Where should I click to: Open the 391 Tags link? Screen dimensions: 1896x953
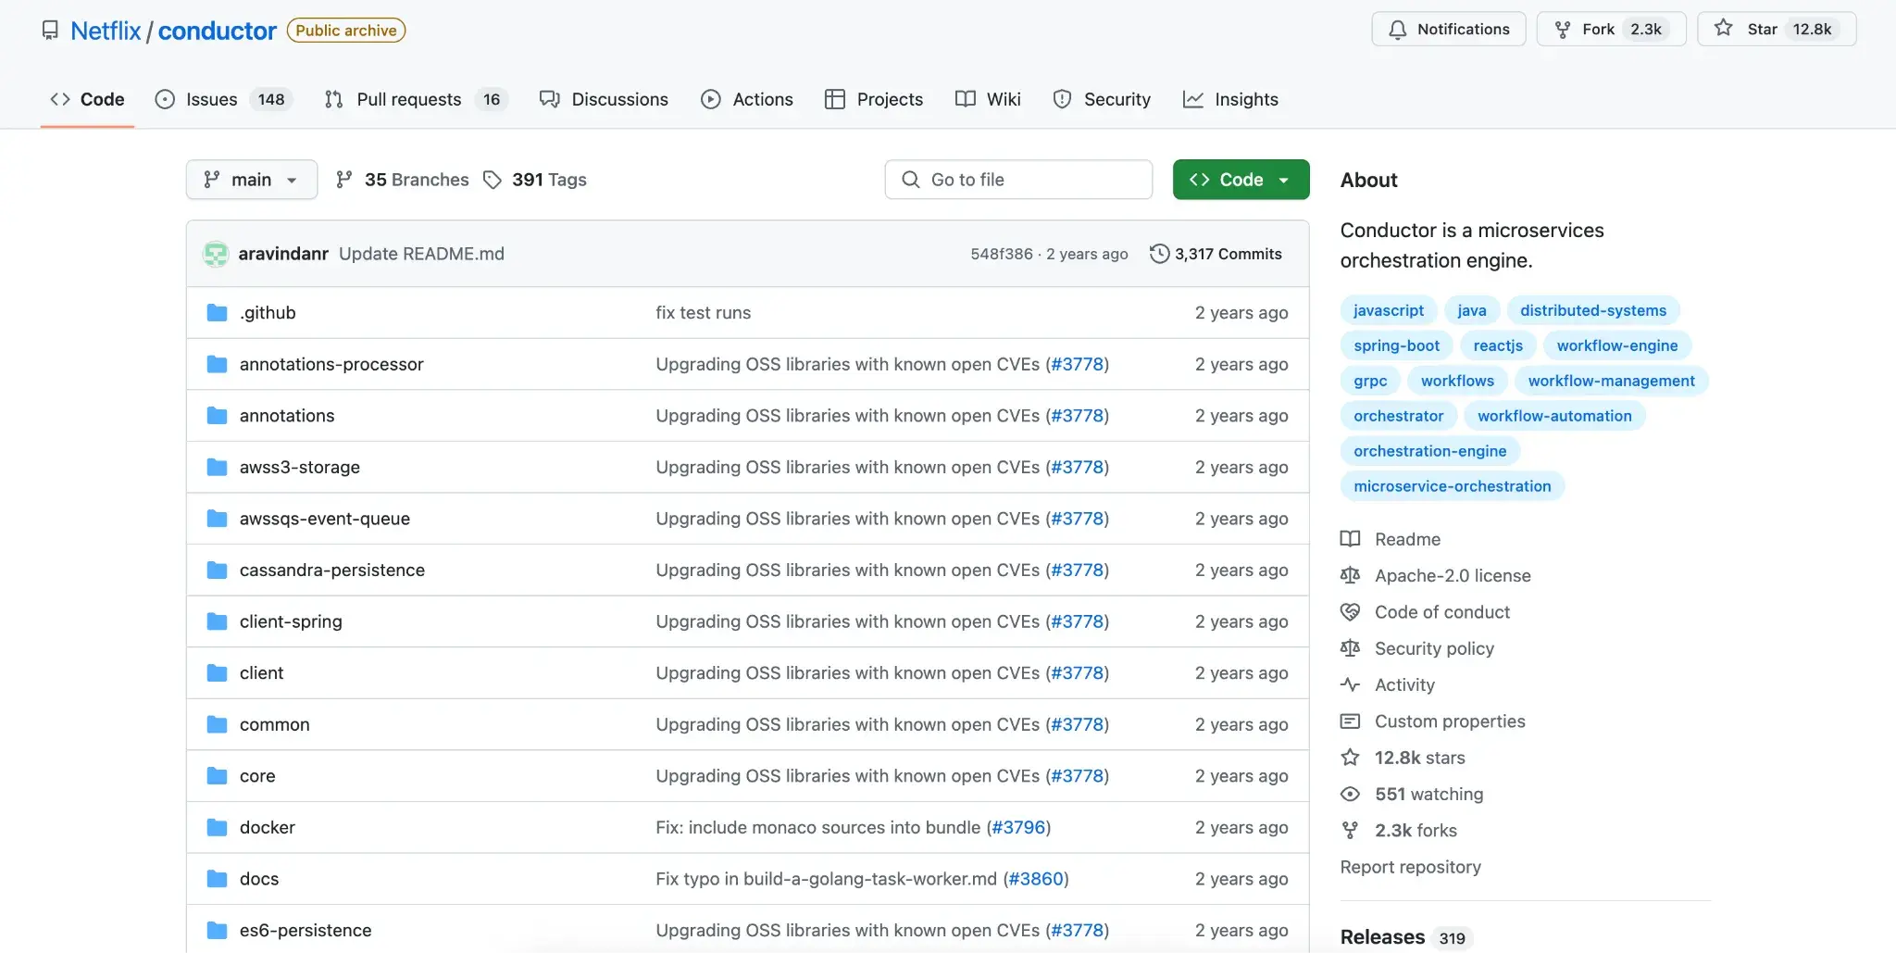pyautogui.click(x=535, y=180)
